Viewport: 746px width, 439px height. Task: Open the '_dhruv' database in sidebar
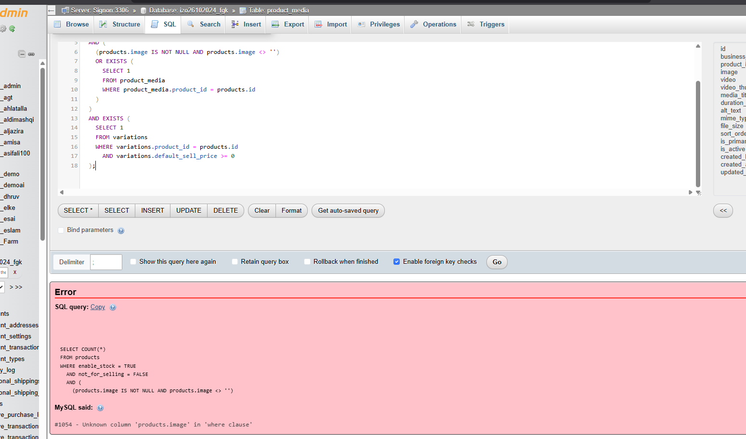tap(10, 196)
